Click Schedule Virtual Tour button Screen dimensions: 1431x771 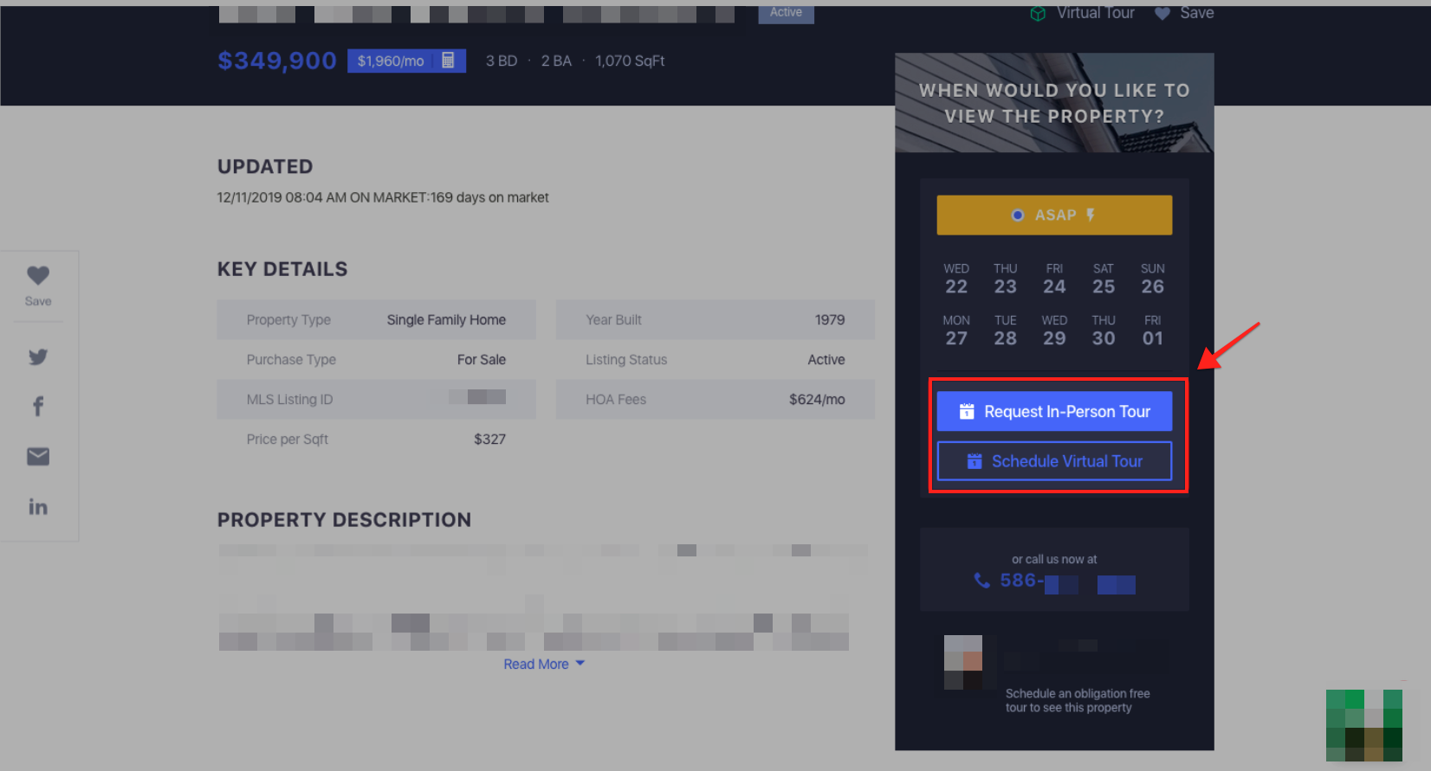[x=1054, y=461]
